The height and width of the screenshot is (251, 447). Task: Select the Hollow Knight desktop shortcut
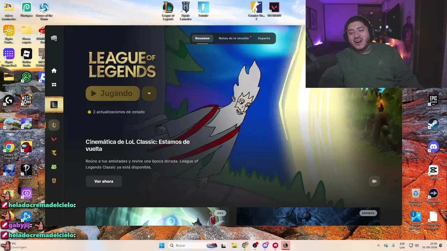9,174
